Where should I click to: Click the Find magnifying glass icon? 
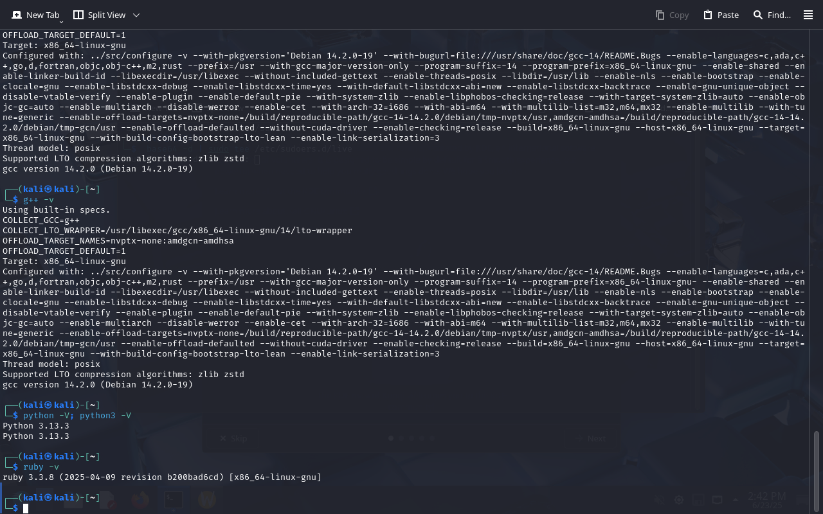click(x=758, y=15)
